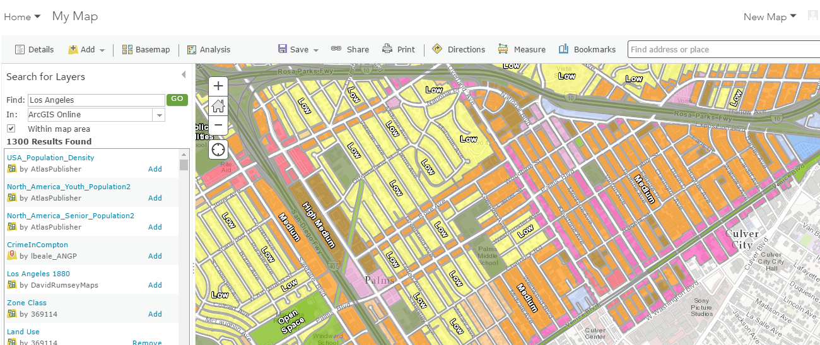This screenshot has height=345, width=820.
Task: Toggle Within map area checkbox
Action: pyautogui.click(x=11, y=129)
